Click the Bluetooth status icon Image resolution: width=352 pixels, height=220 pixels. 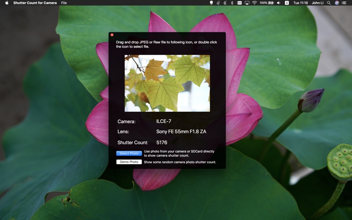pos(232,3)
